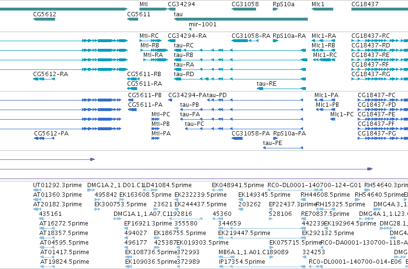Select the tau-RD transcript label
The width and height of the screenshot is (408, 269).
click(184, 74)
